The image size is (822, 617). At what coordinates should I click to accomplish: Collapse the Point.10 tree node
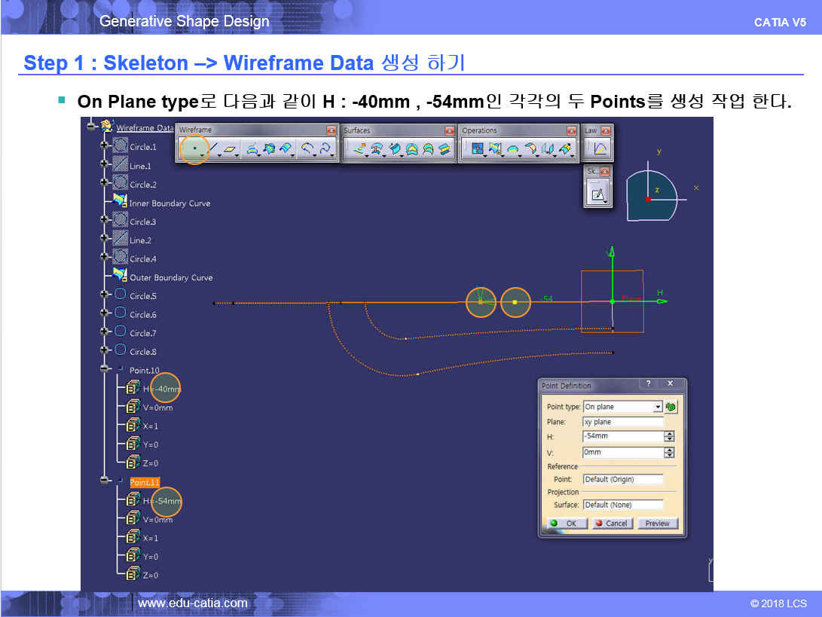pos(104,369)
